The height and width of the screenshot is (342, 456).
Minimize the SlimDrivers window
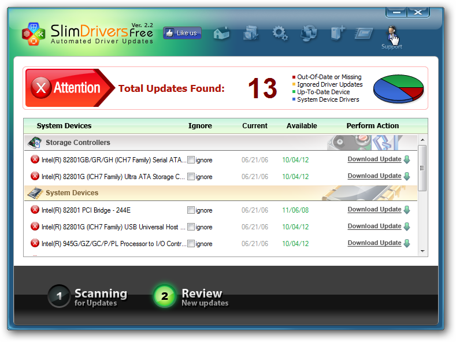coord(396,12)
